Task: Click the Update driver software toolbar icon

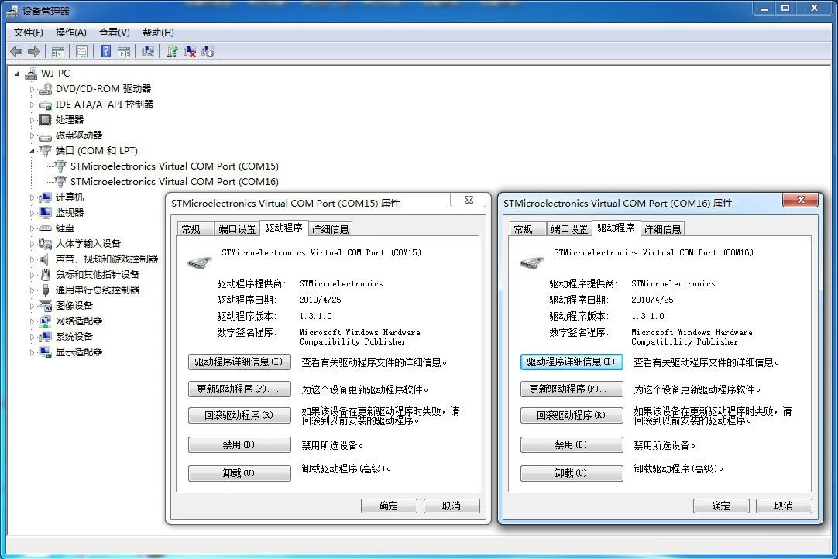Action: tap(172, 51)
